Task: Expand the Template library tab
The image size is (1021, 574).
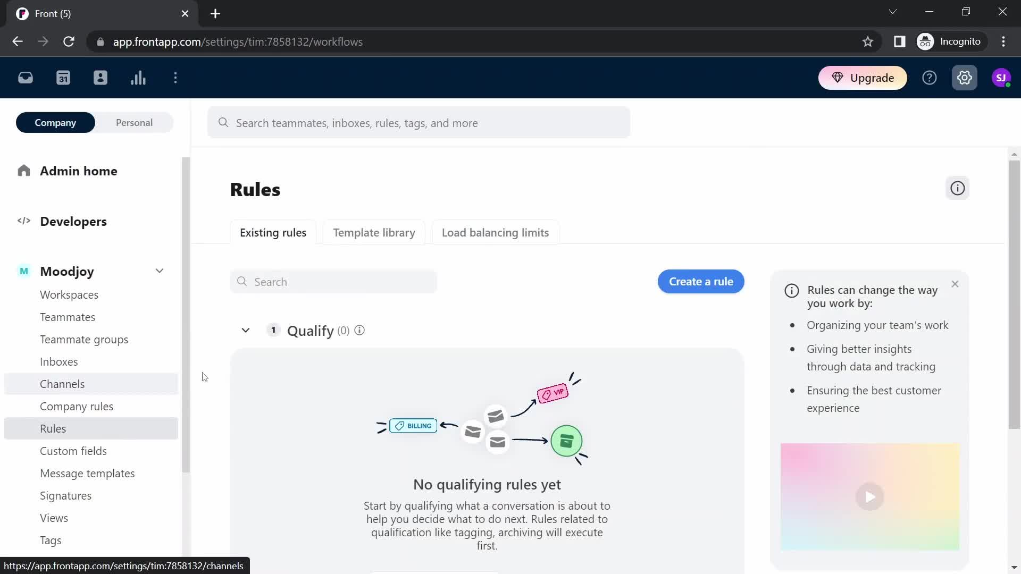Action: (x=374, y=232)
